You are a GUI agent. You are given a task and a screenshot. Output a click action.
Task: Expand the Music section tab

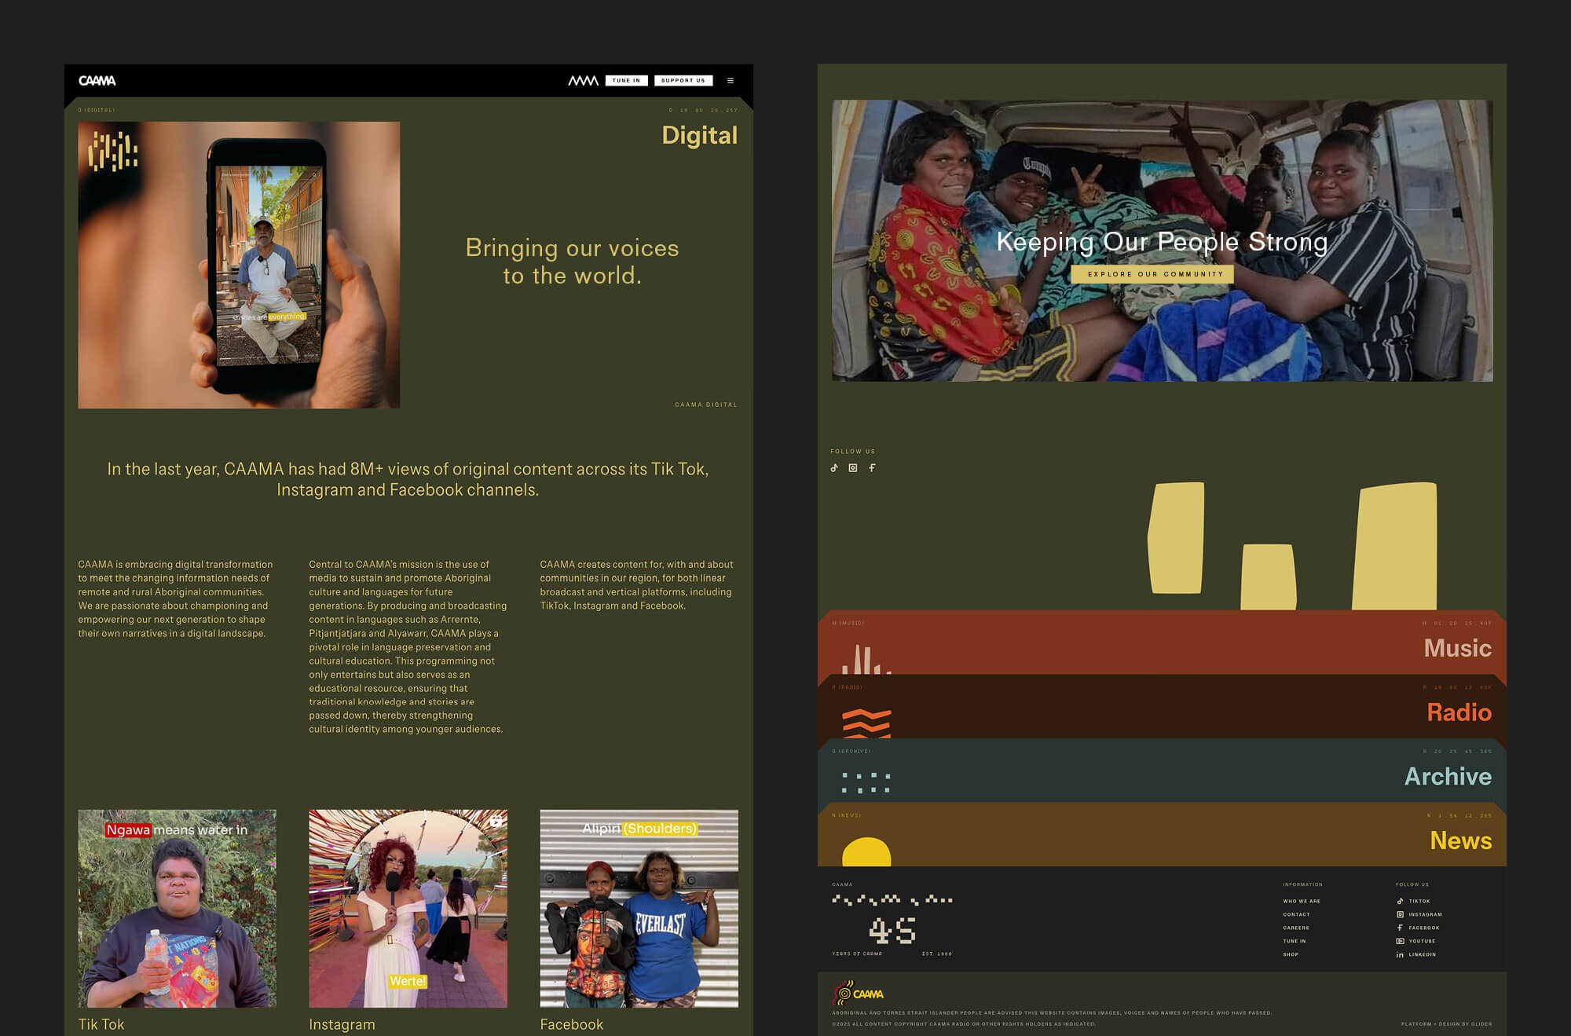(x=1162, y=642)
